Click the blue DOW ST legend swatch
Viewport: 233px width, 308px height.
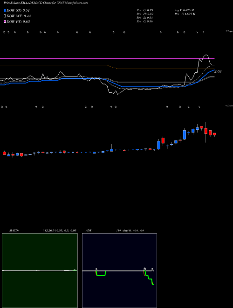click(5, 10)
